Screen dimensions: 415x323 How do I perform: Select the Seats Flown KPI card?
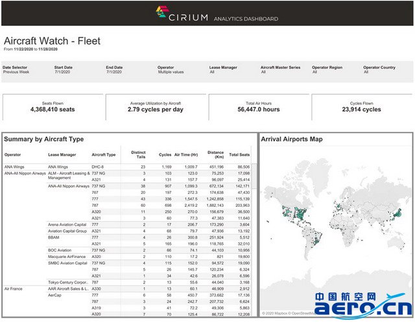point(53,107)
